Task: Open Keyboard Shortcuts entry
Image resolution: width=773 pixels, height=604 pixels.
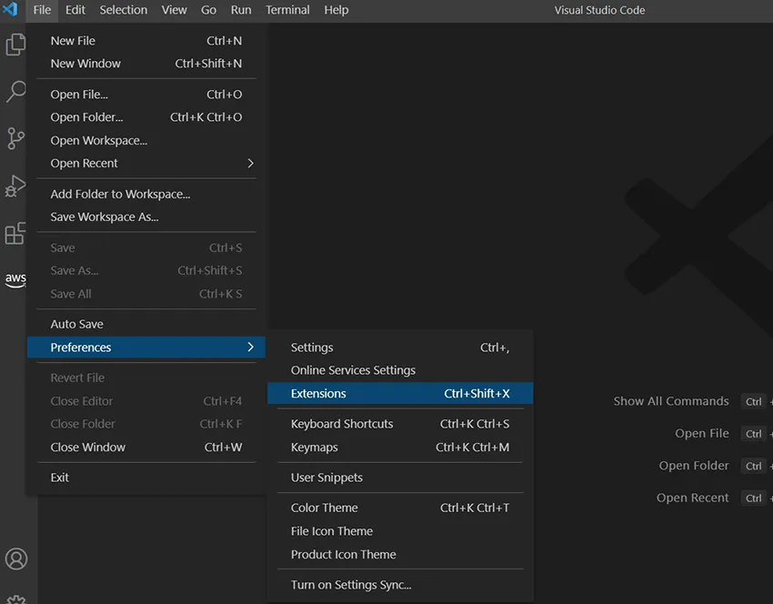Action: click(400, 424)
